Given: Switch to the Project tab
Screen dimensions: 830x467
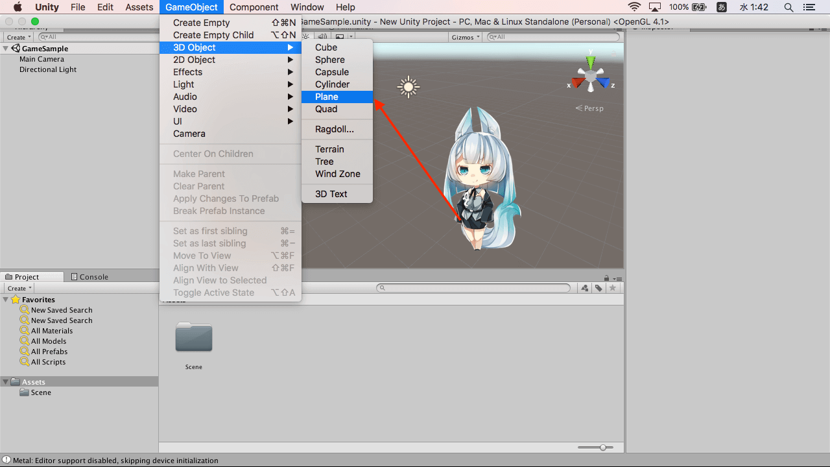Looking at the screenshot, I should click(x=32, y=277).
